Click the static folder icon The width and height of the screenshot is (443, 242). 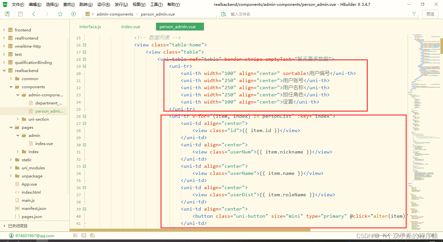(17, 160)
